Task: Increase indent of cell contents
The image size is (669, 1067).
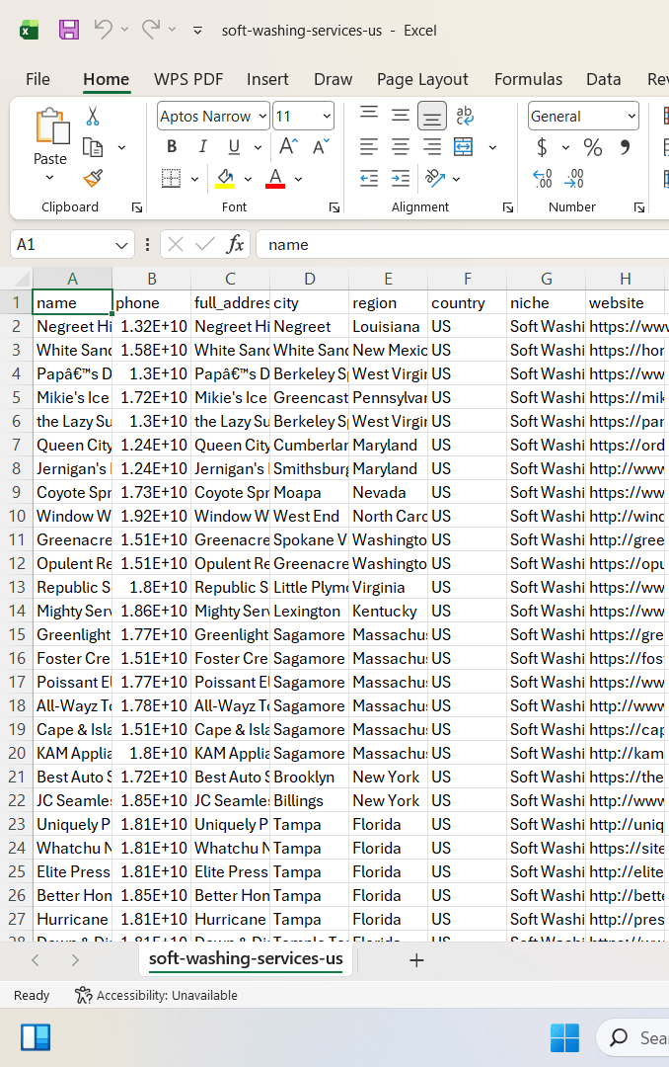Action: (401, 178)
